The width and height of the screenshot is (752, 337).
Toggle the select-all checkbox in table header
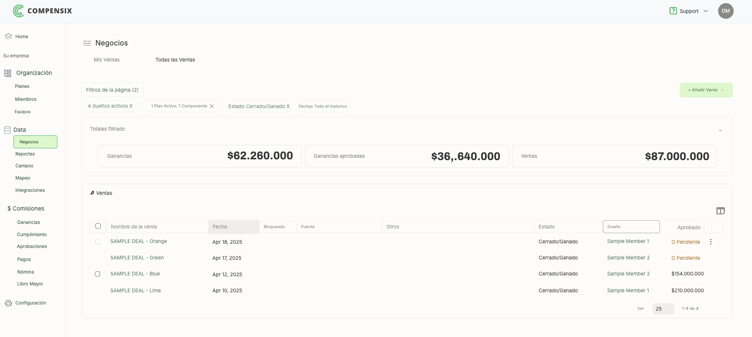click(98, 226)
